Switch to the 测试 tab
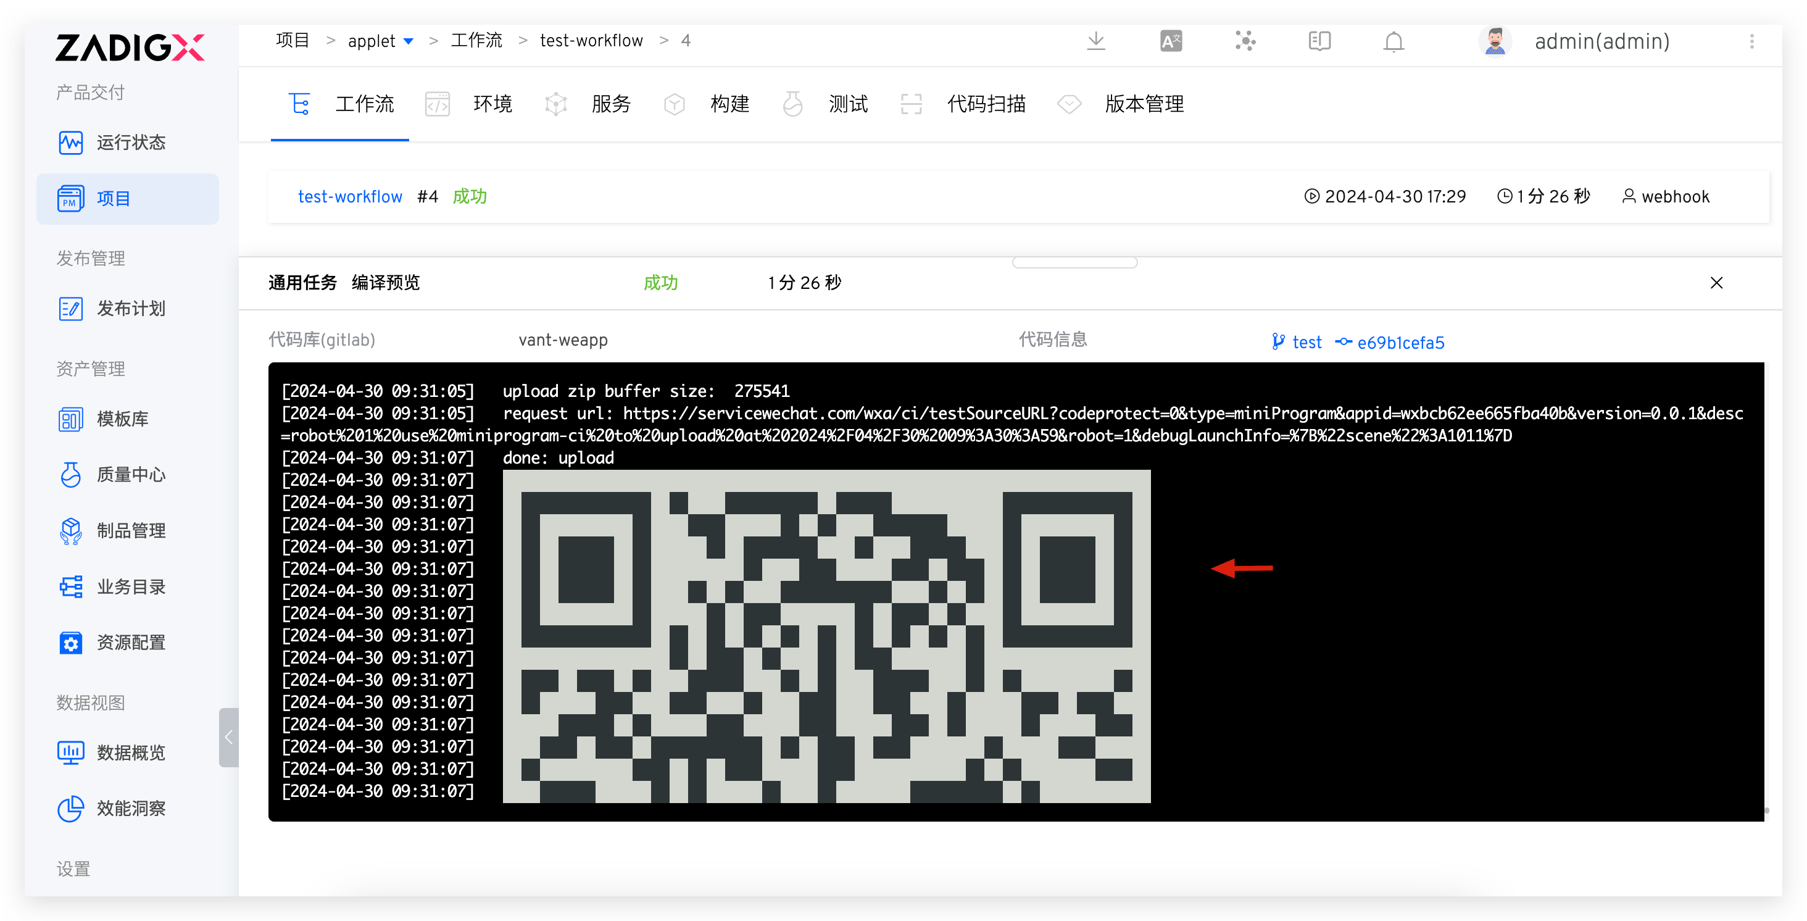Screen dimensions: 1807x921 pos(825,104)
